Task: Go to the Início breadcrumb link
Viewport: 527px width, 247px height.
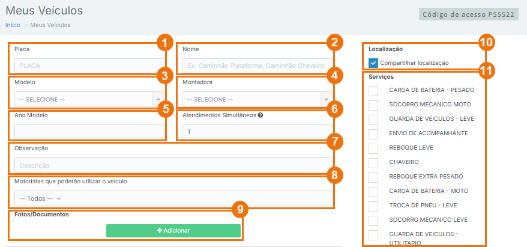Action: [x=13, y=25]
